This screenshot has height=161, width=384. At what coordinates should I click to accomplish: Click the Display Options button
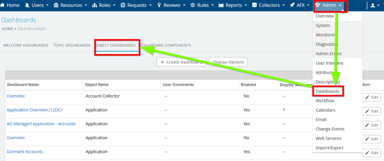228,62
